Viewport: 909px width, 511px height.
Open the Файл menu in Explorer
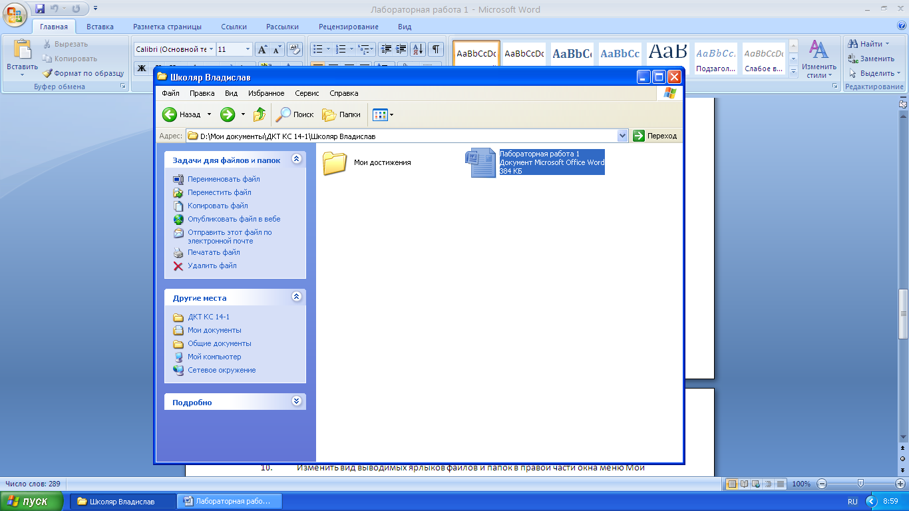[x=170, y=93]
